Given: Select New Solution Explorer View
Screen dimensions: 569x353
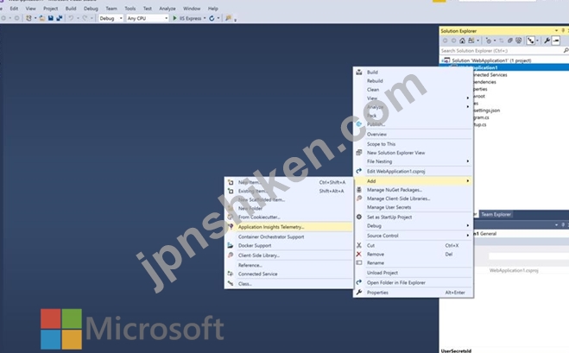Looking at the screenshot, I should click(413, 153).
